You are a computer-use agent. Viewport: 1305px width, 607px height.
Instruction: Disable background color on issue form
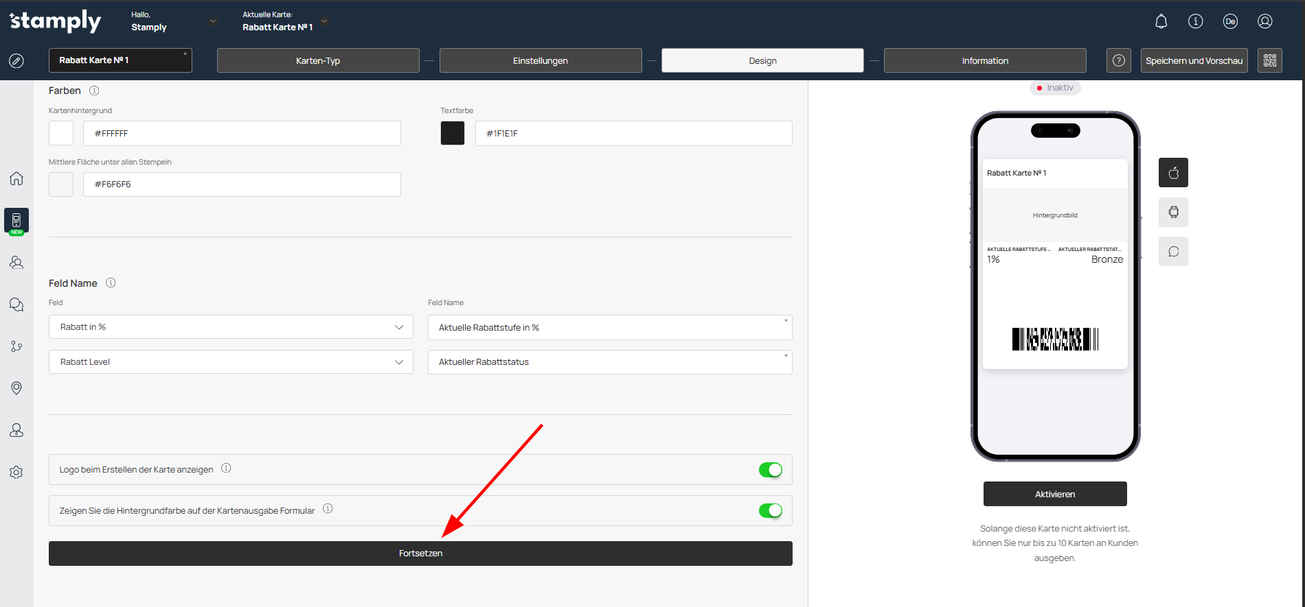[770, 510]
